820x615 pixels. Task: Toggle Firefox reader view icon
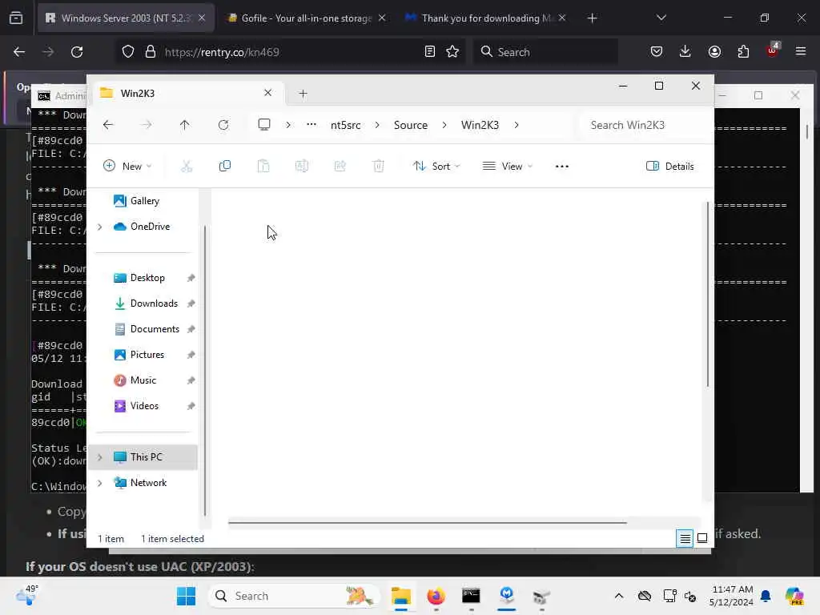(x=430, y=52)
